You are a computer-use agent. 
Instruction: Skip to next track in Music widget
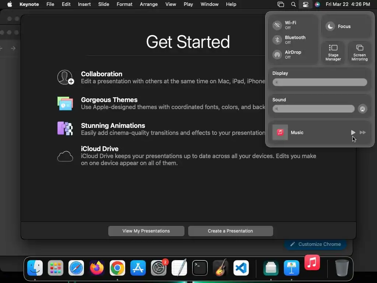point(363,132)
